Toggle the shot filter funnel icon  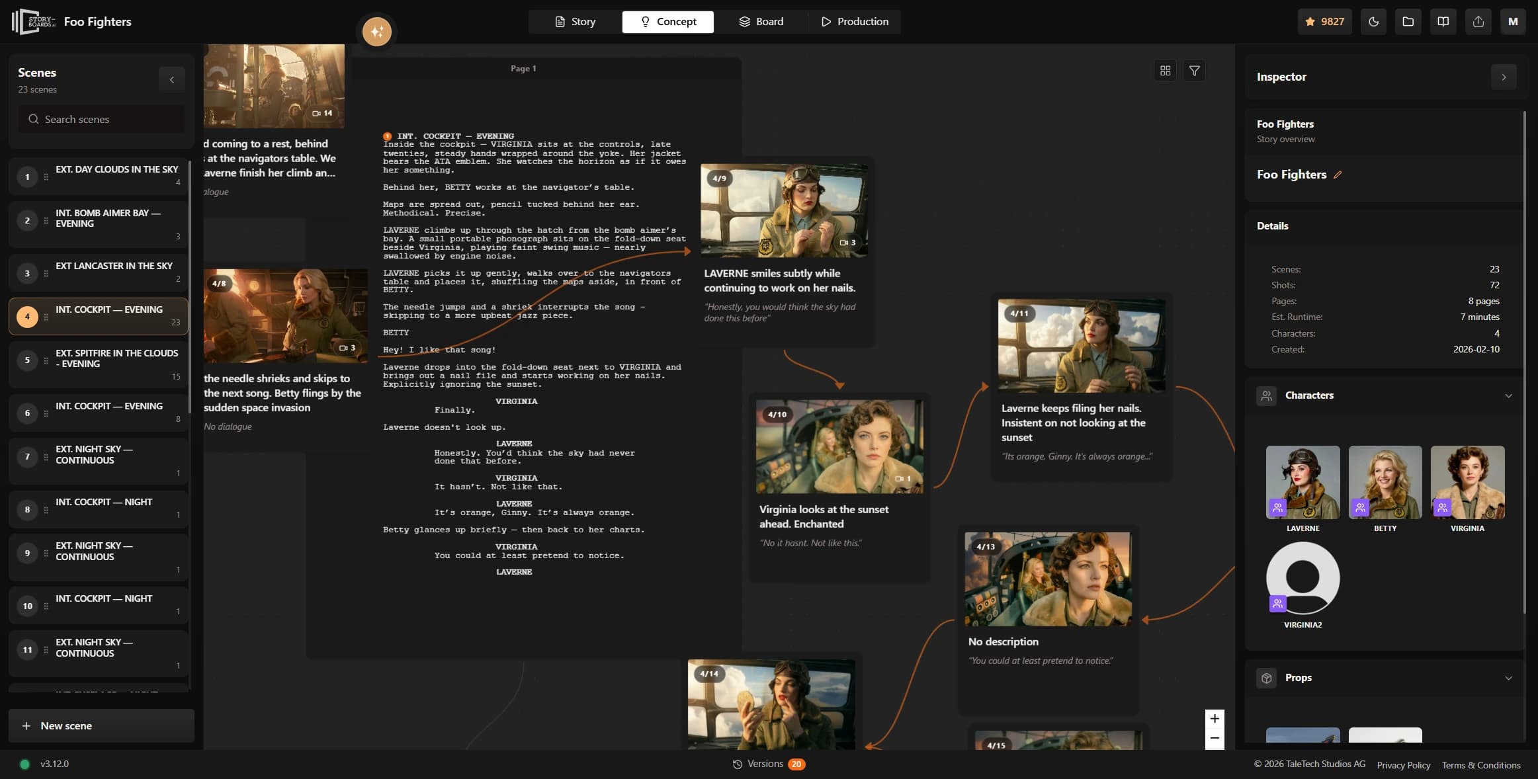tap(1195, 70)
